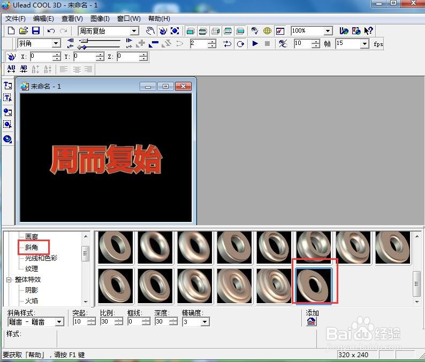Toggle the back bevel face display button

(x=227, y=31)
